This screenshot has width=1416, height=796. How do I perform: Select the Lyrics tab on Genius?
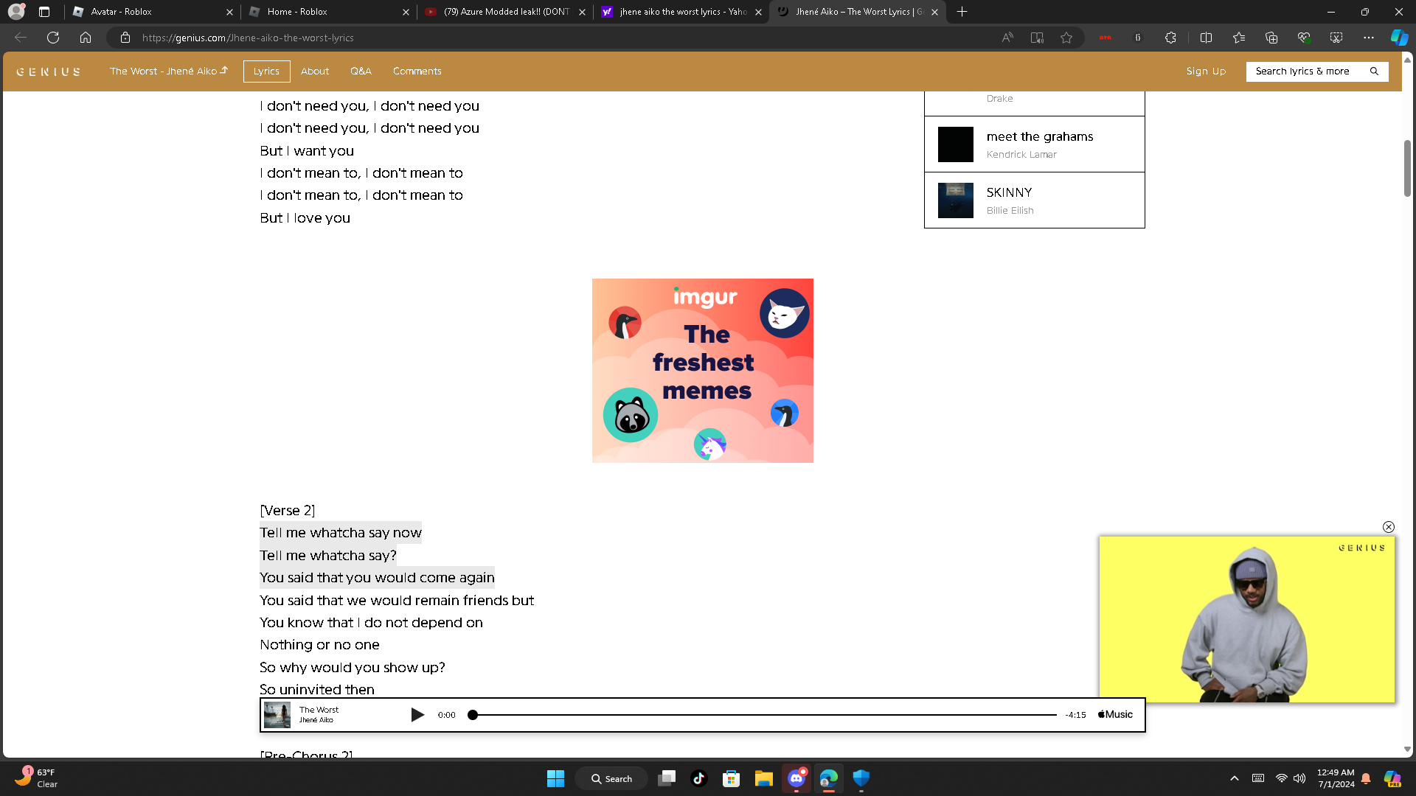tap(266, 71)
